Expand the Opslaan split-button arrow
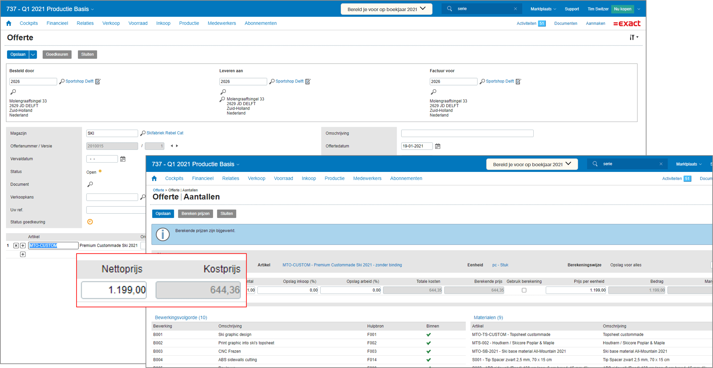Image resolution: width=713 pixels, height=368 pixels. (33, 55)
